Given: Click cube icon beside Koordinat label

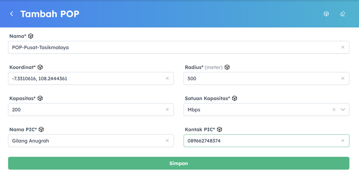Looking at the screenshot, I should pos(40,67).
